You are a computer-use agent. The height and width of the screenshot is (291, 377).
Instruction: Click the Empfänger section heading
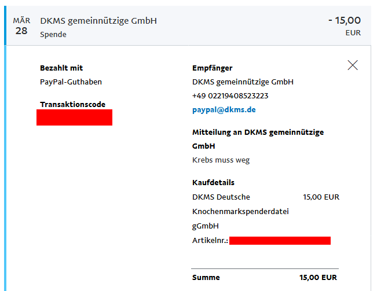(213, 68)
